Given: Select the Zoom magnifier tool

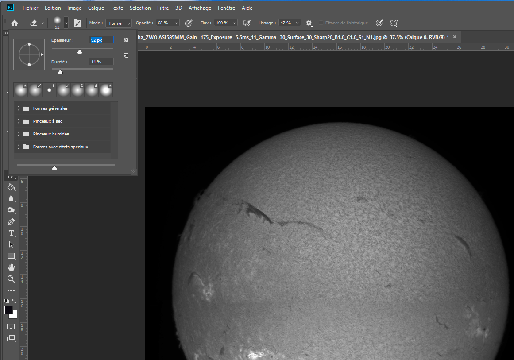Looking at the screenshot, I should [x=12, y=279].
